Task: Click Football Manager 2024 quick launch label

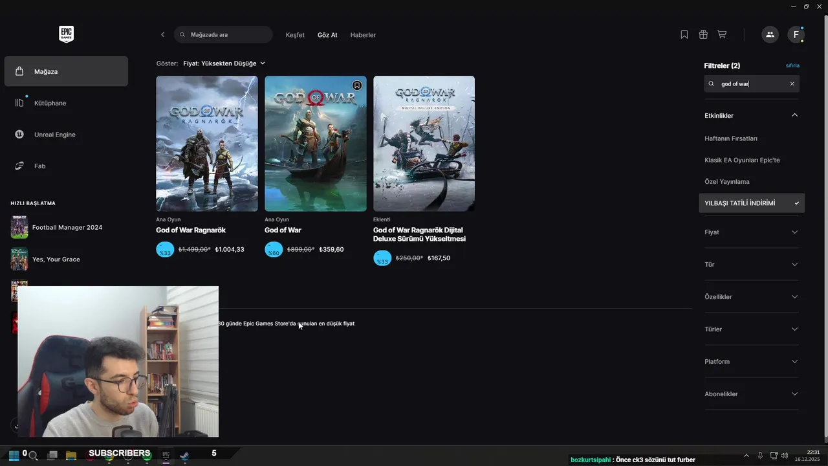Action: tap(67, 227)
